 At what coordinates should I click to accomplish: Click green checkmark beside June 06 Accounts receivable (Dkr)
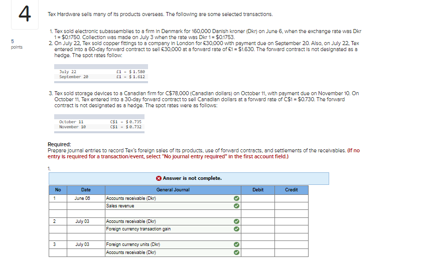236,198
